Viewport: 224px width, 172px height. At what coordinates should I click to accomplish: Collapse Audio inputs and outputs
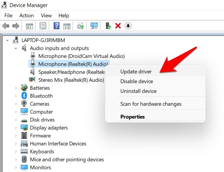pos(16,48)
